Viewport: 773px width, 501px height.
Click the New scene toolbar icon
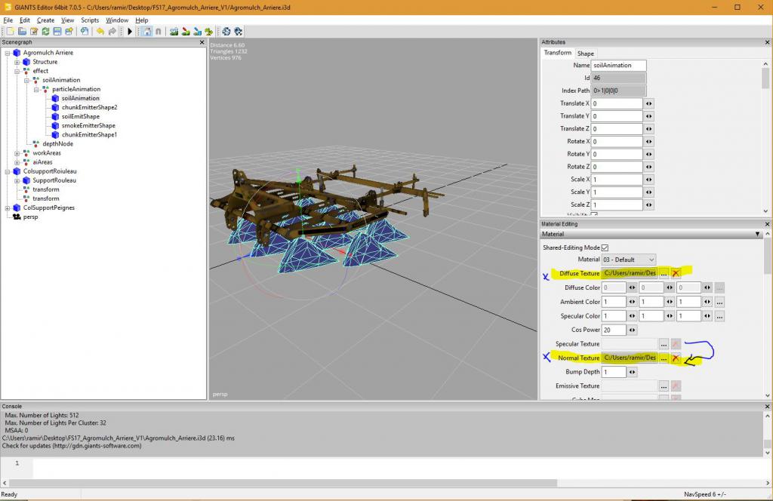11,32
